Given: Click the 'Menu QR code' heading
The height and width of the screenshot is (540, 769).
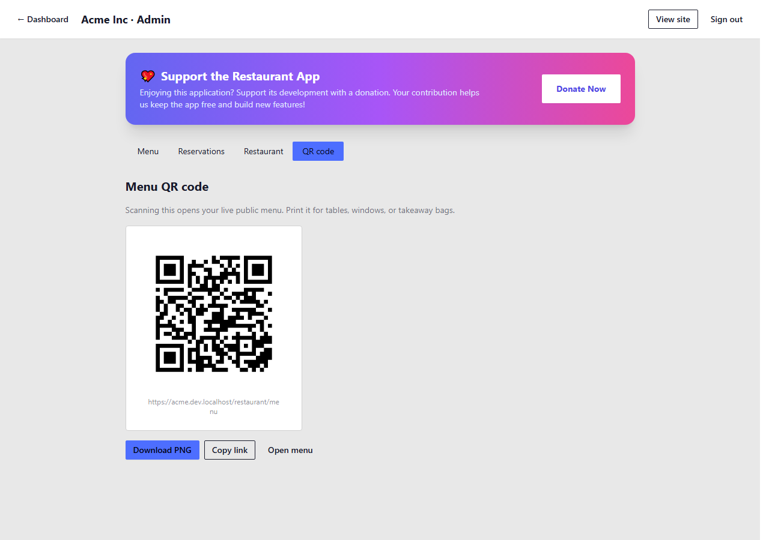Looking at the screenshot, I should (x=167, y=187).
